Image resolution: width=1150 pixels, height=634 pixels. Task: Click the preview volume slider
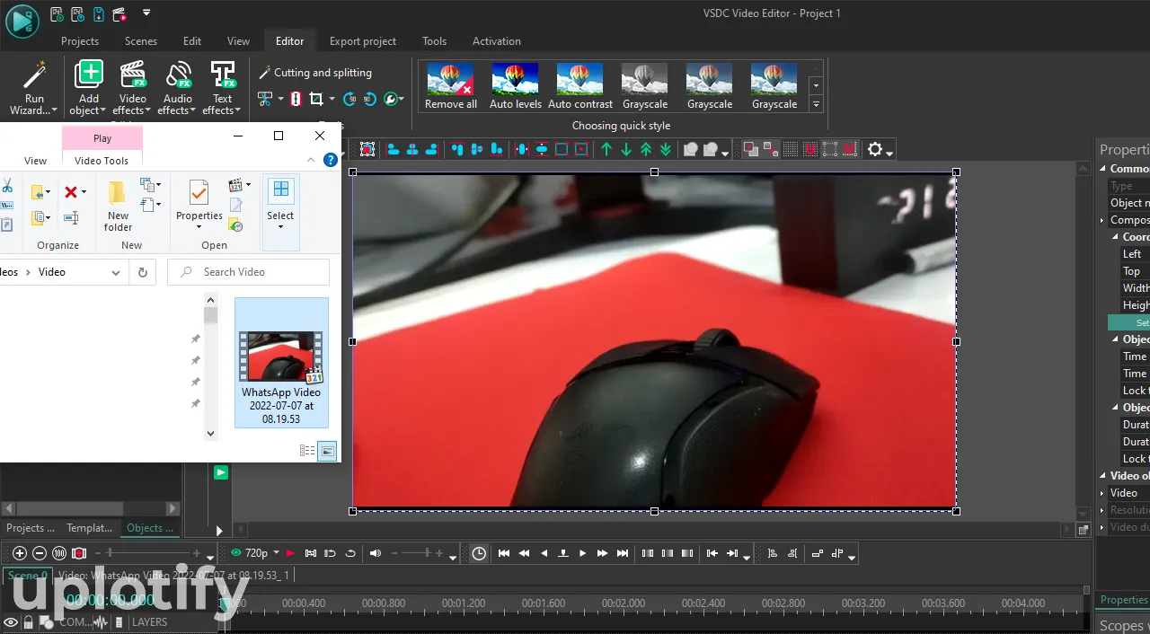(417, 553)
